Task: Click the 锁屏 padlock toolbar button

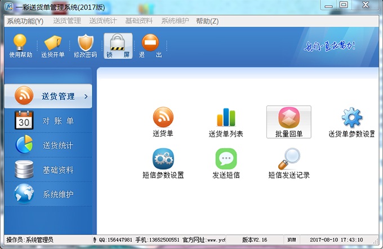Action: [118, 46]
